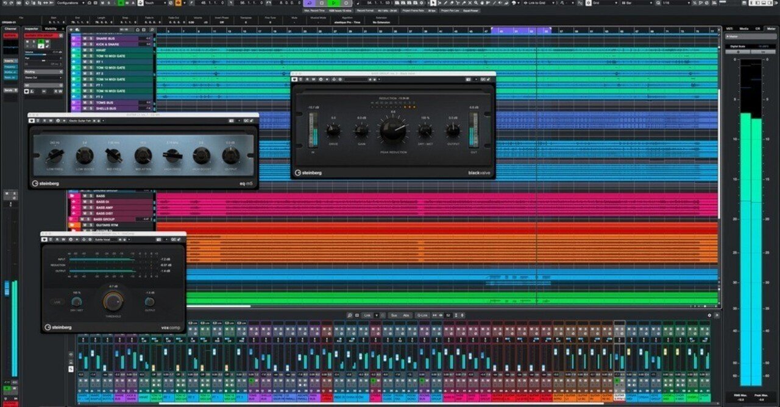Click the Q-Link button in the MixConsole
This screenshot has width=780, height=407.
(422, 314)
